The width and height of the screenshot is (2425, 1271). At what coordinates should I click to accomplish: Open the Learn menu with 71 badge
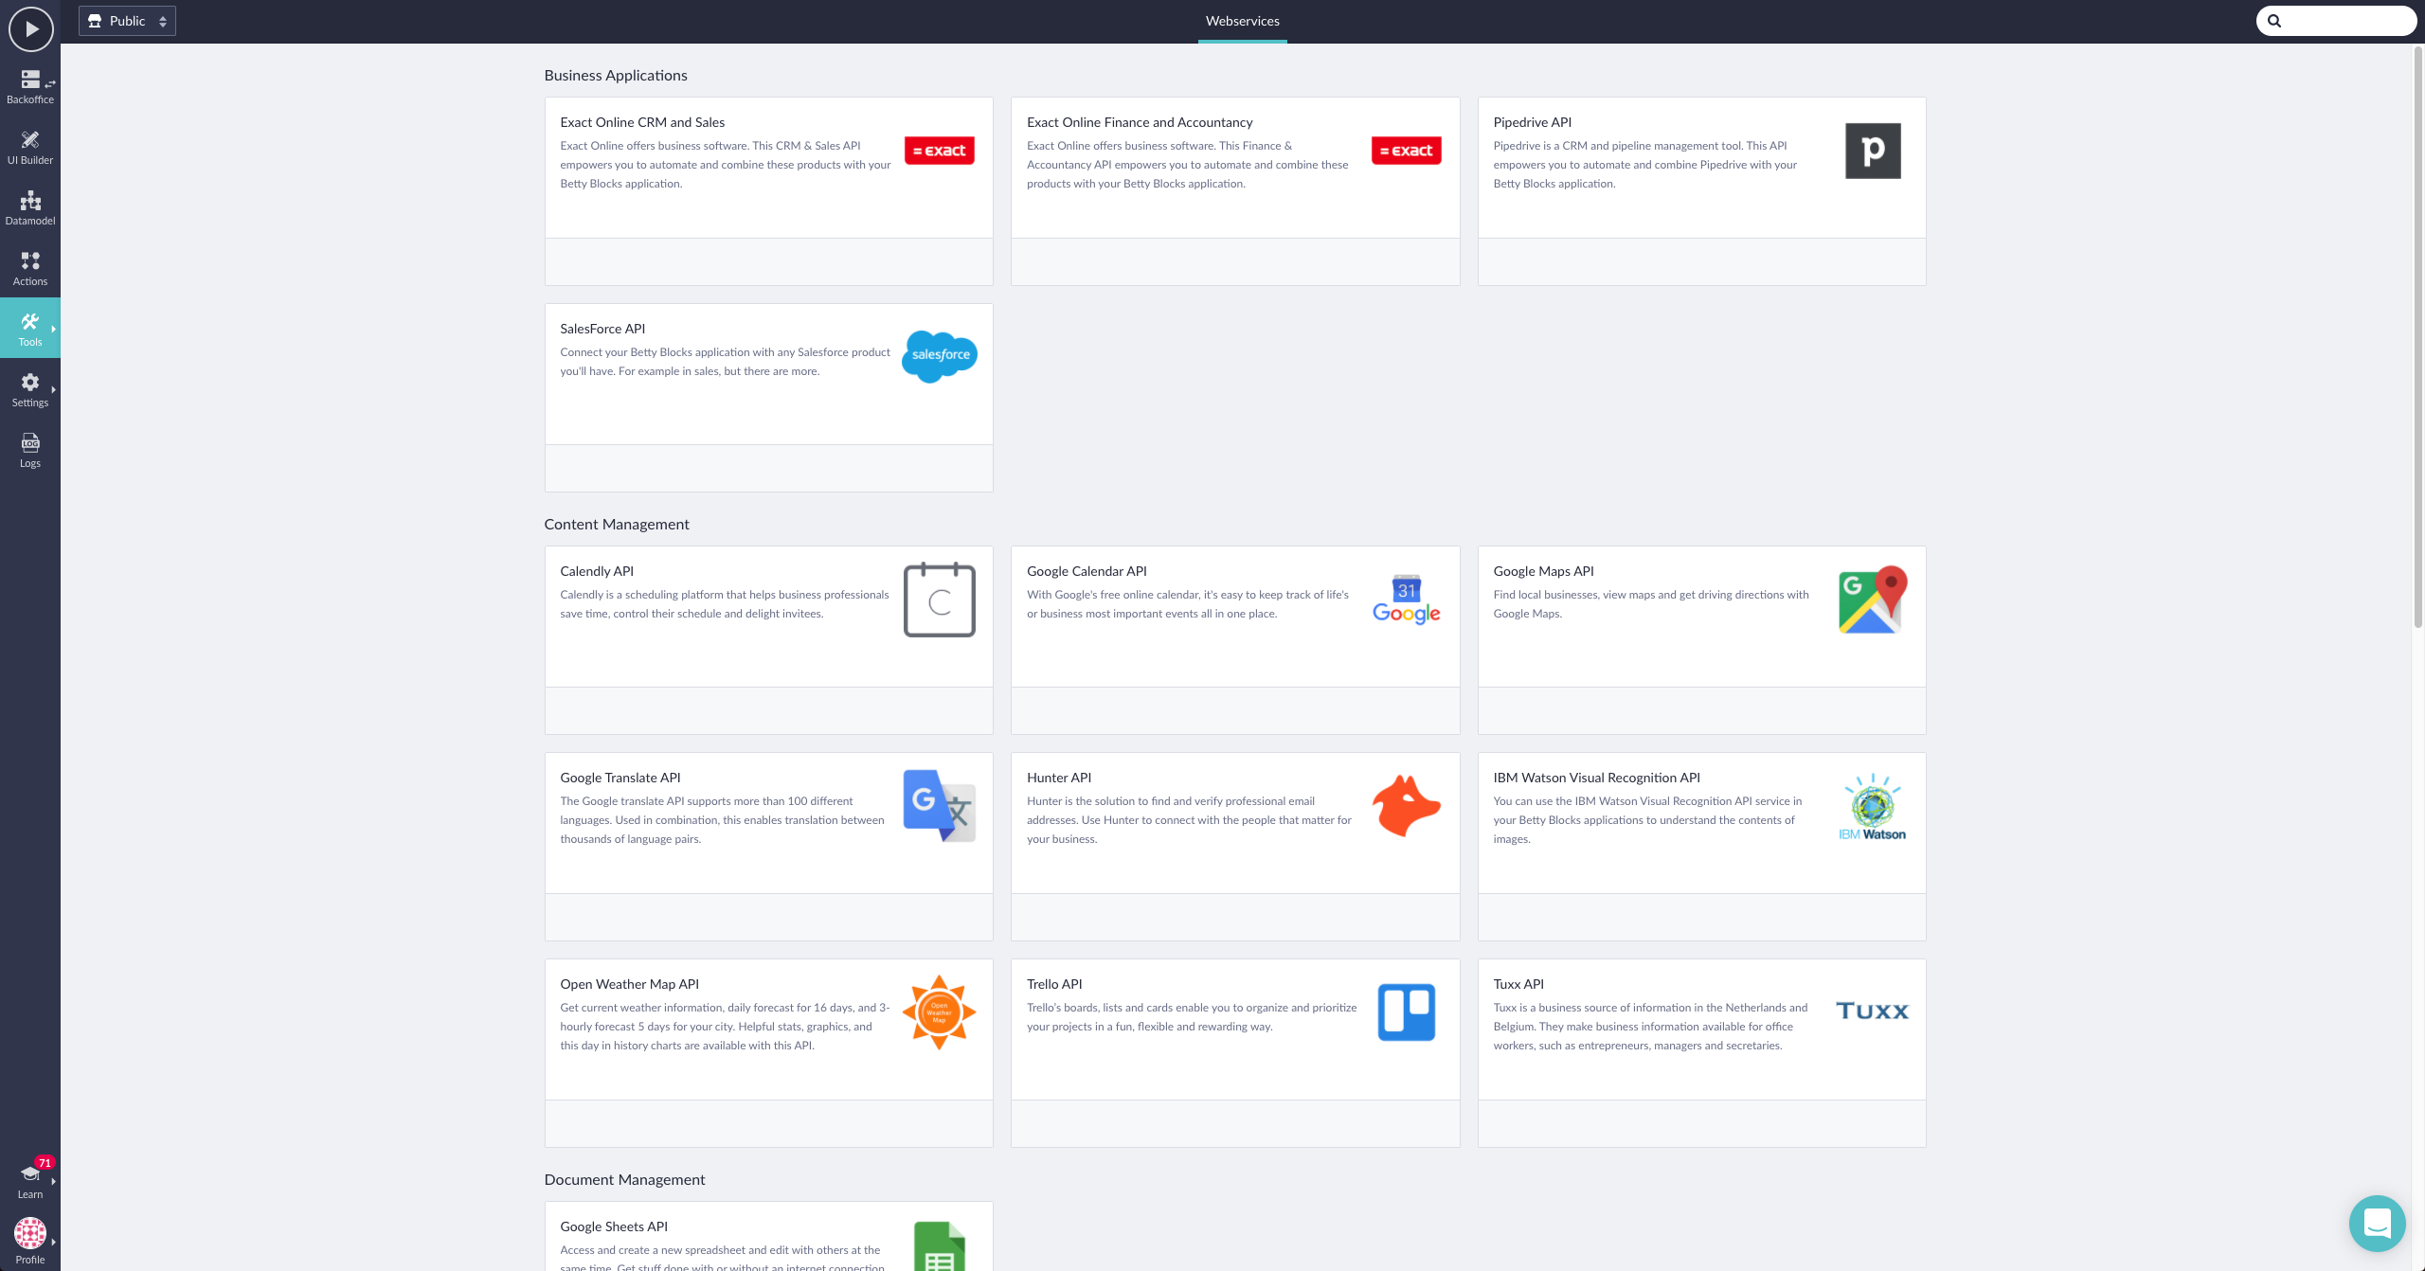point(30,1179)
